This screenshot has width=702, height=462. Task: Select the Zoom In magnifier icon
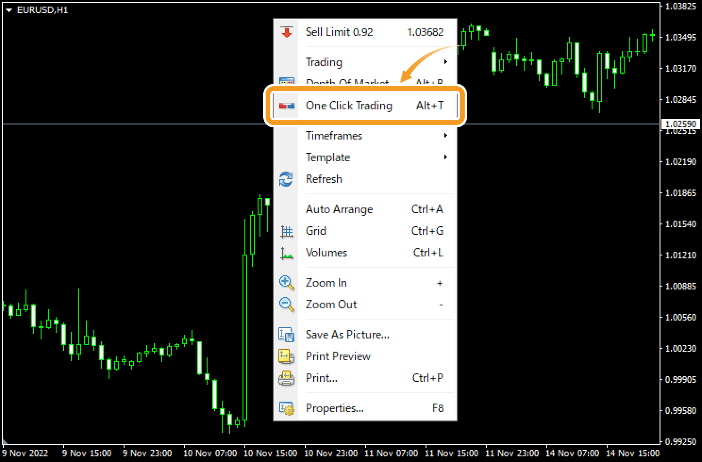(287, 282)
